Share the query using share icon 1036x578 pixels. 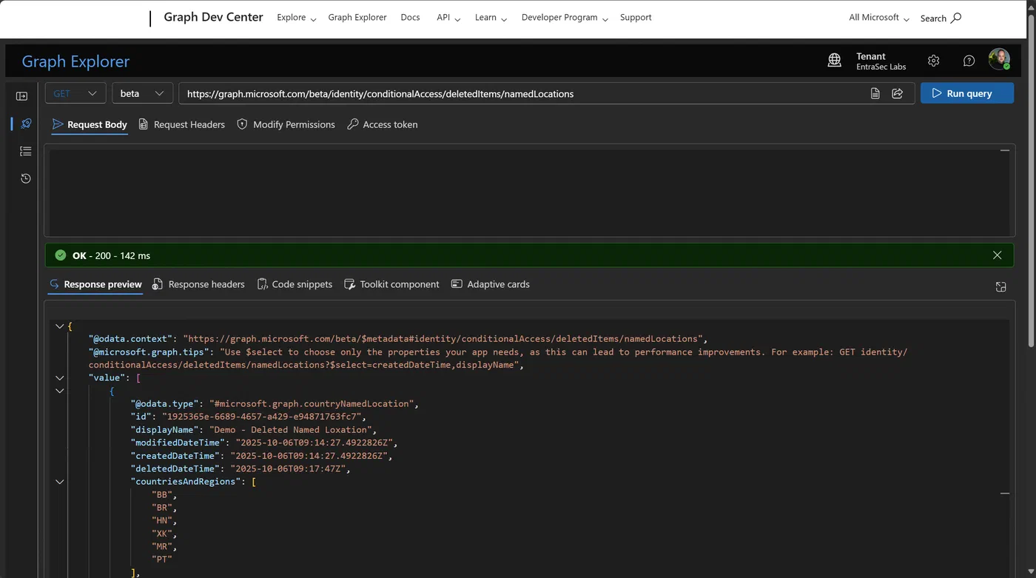pos(898,93)
